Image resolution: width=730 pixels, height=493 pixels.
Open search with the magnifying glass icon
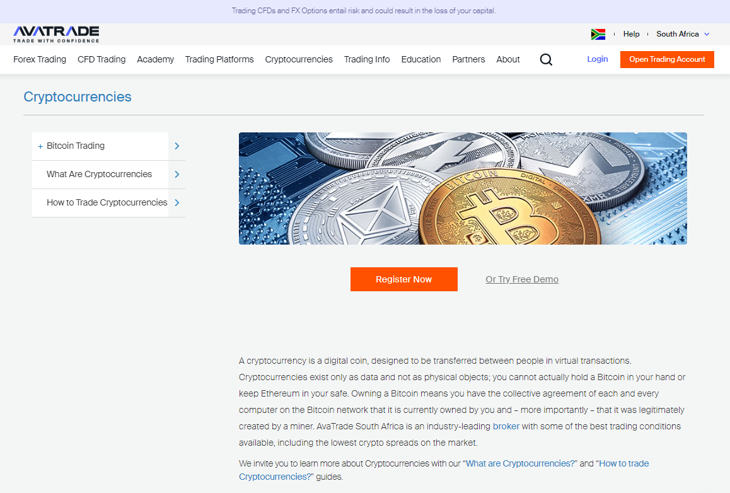(546, 59)
